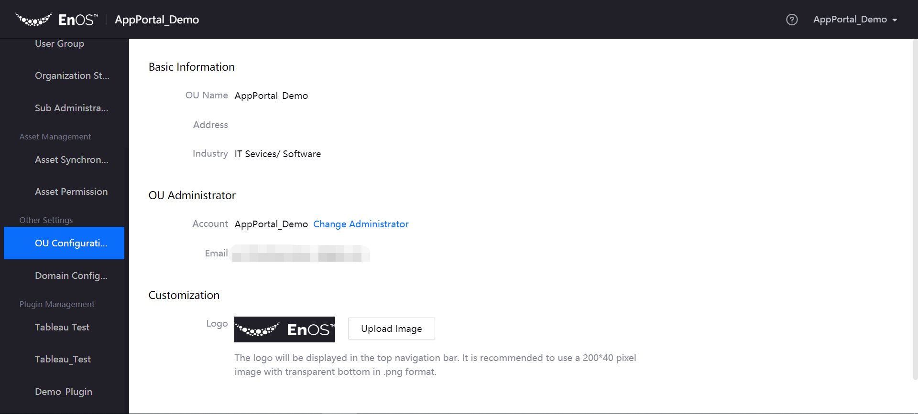Click the EnOS logo in top bar
The height and width of the screenshot is (414, 918).
point(56,20)
